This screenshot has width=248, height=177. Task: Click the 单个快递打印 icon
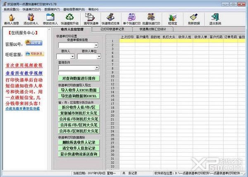132,19
